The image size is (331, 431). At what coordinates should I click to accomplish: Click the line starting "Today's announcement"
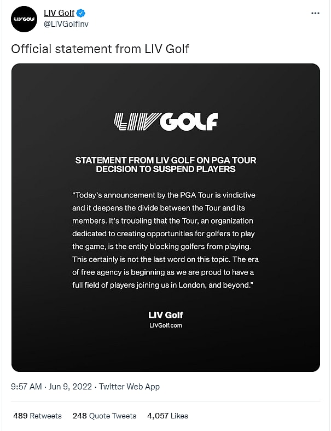(164, 195)
